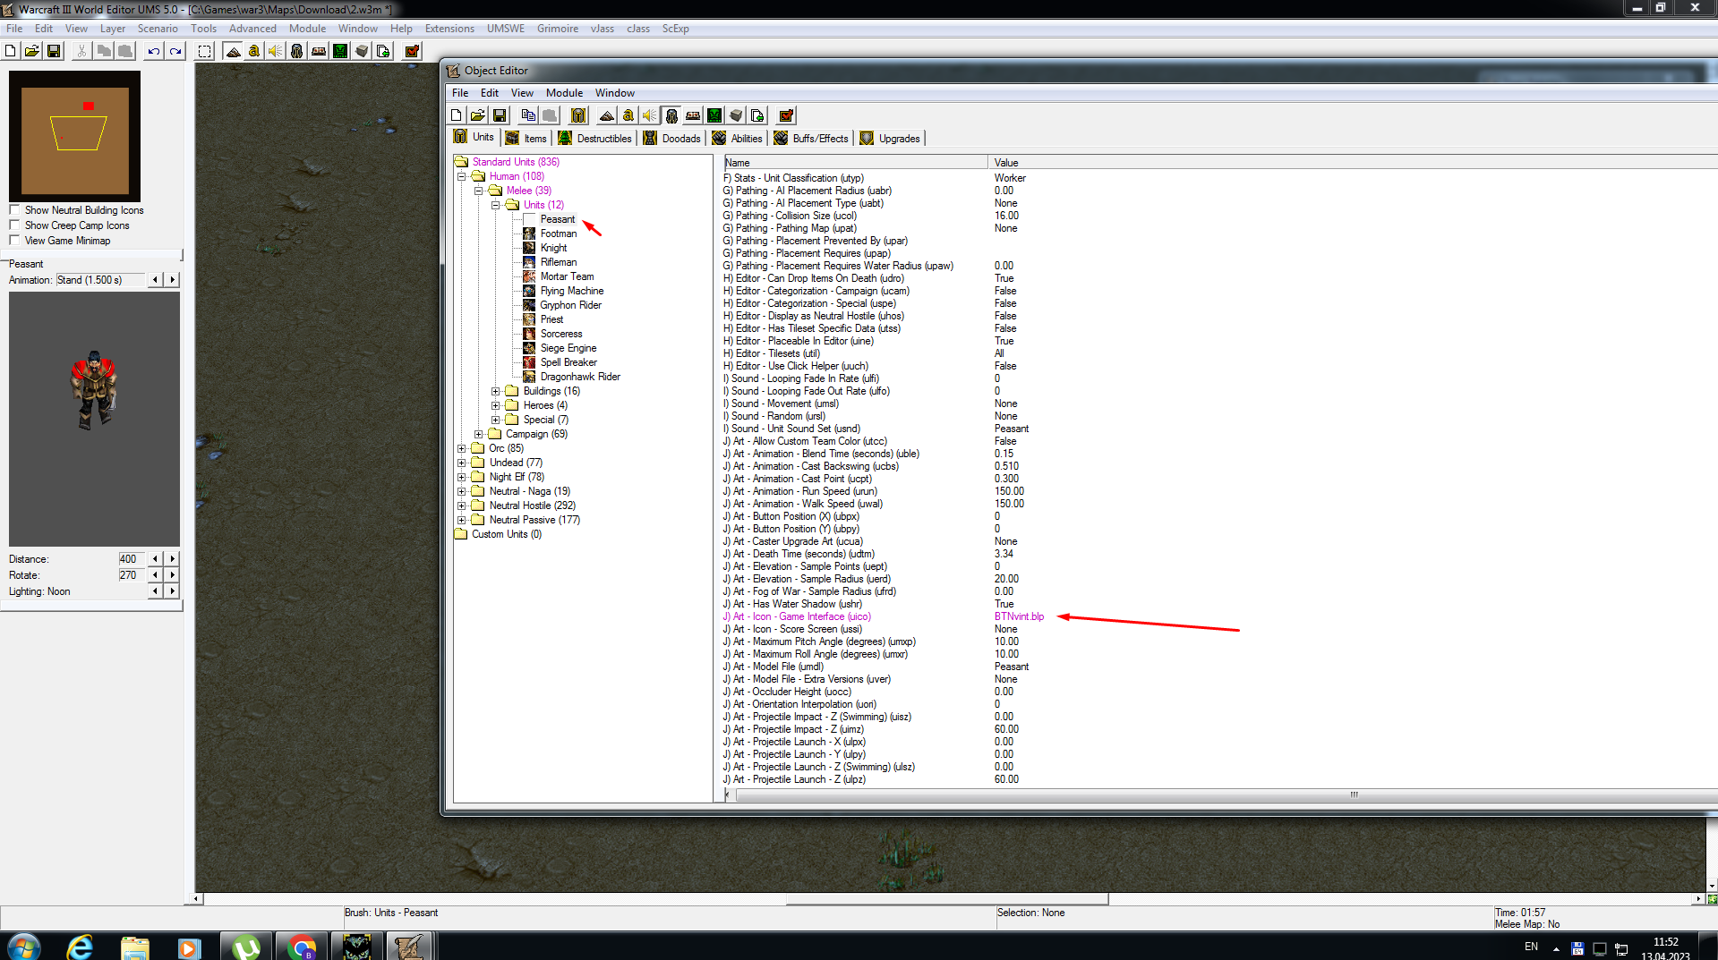Click the Distance value field

click(131, 559)
